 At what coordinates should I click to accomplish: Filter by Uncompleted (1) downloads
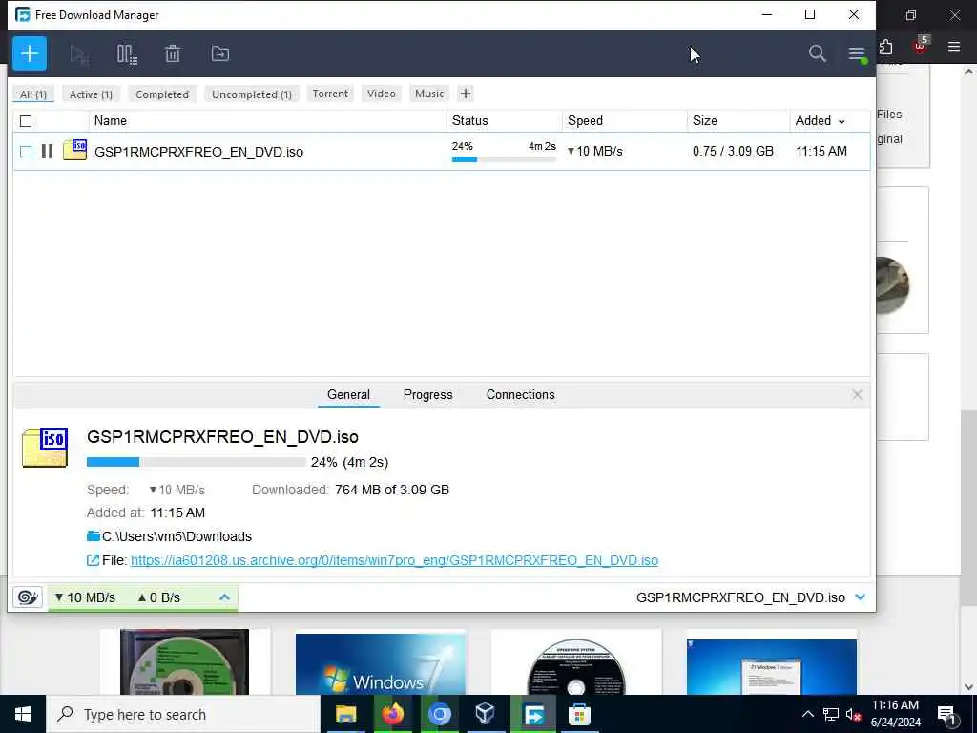point(252,94)
